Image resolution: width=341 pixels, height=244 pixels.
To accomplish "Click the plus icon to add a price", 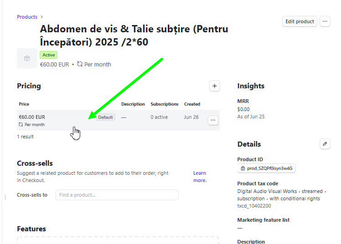I will coord(214,86).
